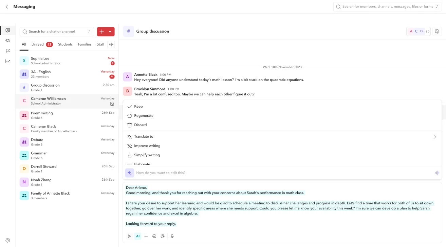Viewport: 446px width, 247px height.
Task: Choose Regenerate in the AI menu
Action: pos(282,116)
